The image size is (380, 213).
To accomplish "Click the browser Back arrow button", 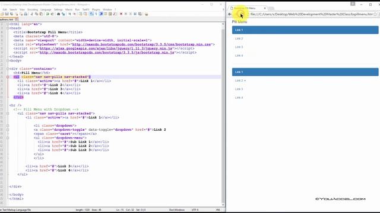I will pyautogui.click(x=230, y=14).
